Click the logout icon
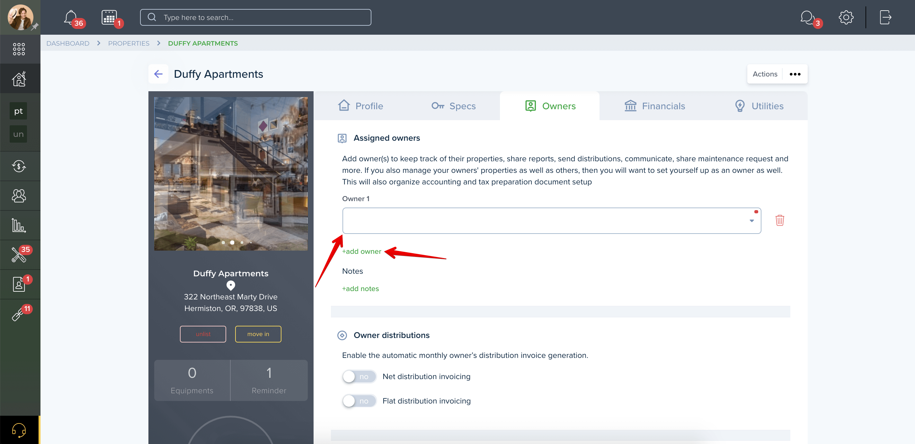The height and width of the screenshot is (444, 915). 885,17
